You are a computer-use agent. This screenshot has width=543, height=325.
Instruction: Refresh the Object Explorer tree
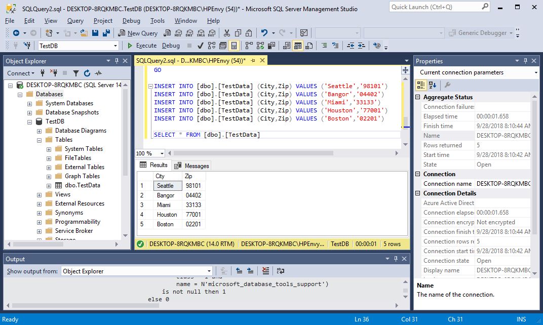[87, 73]
